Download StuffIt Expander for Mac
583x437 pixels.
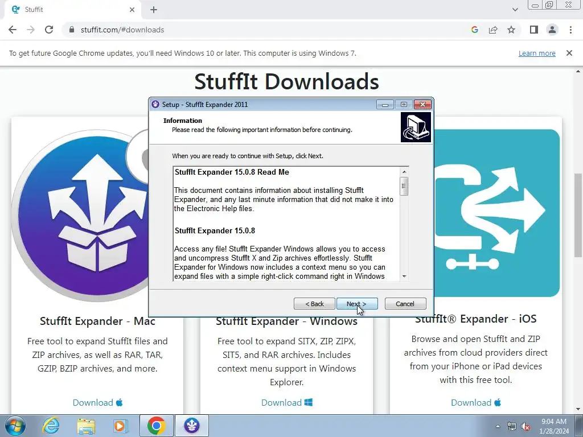[97, 402]
